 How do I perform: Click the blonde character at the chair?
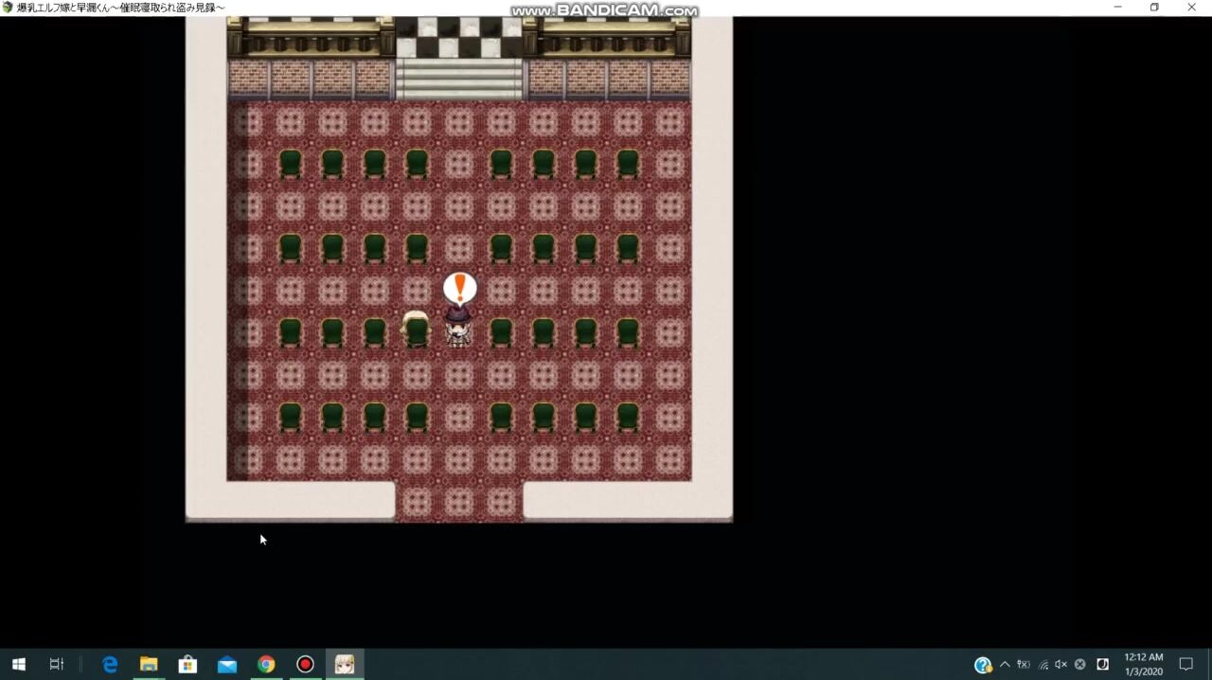coord(415,327)
